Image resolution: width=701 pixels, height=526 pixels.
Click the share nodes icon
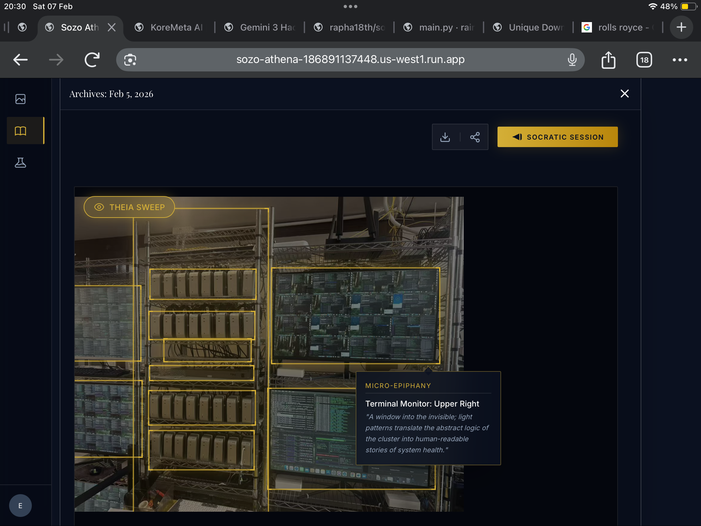coord(475,137)
